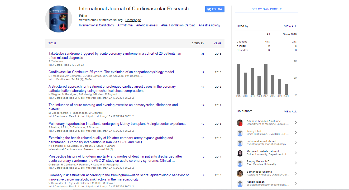Click Sanjay Mehra's avatar icon
Screen dimensions: 349x190
coord(240,163)
